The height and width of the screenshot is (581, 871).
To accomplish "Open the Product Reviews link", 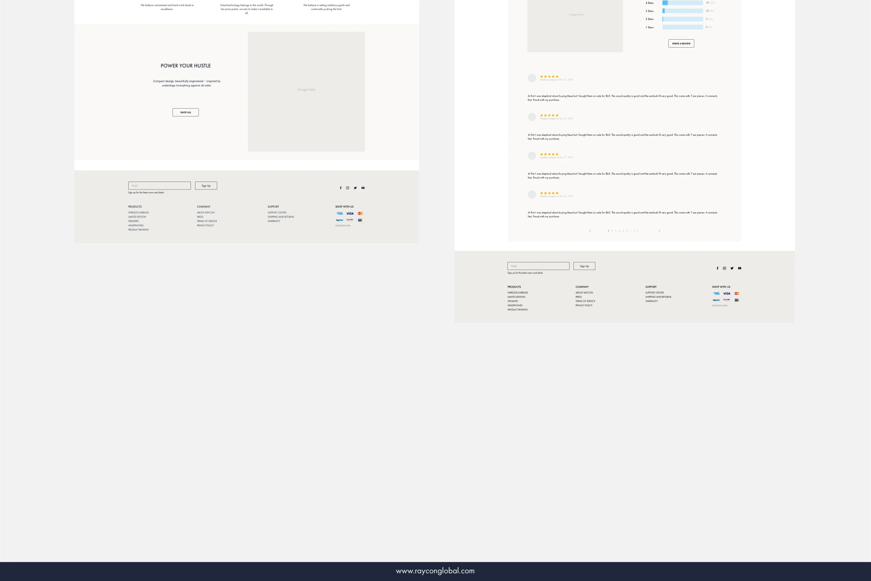I will click(x=138, y=230).
